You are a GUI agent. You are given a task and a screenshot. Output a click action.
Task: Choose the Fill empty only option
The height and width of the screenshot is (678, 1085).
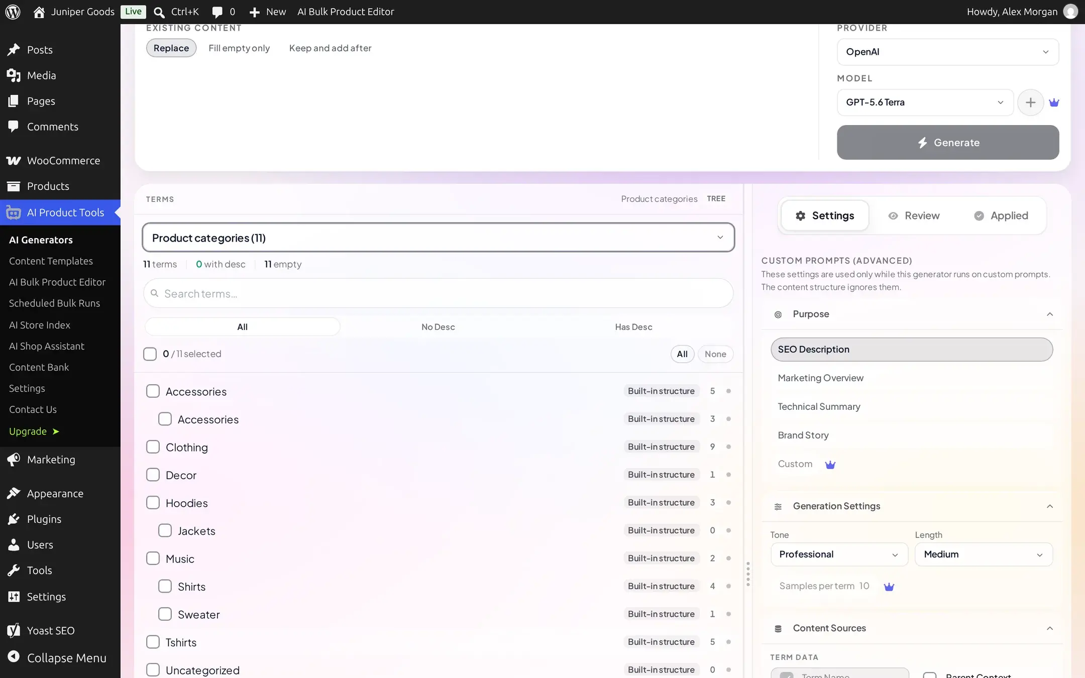[239, 48]
